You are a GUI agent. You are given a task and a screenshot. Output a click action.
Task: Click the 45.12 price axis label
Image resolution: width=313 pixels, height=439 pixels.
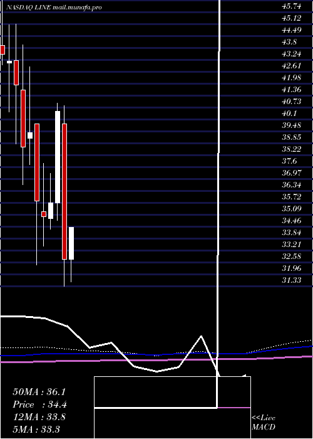point(292,18)
